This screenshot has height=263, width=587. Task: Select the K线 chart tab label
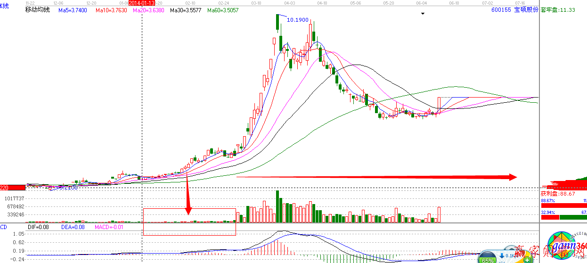[5, 5]
